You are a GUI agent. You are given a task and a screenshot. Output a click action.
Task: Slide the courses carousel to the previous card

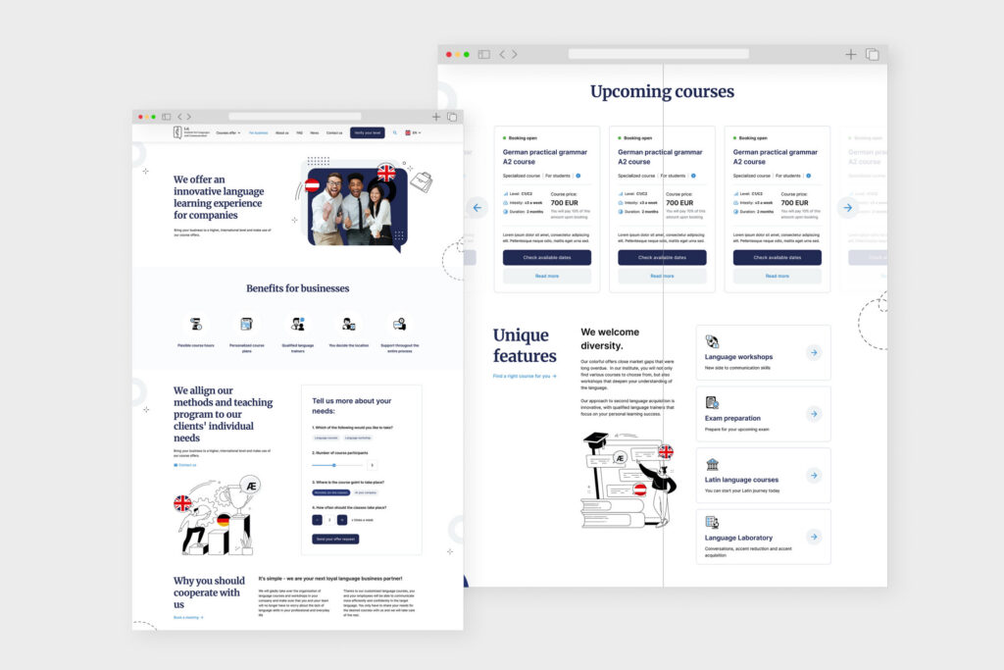click(x=477, y=208)
